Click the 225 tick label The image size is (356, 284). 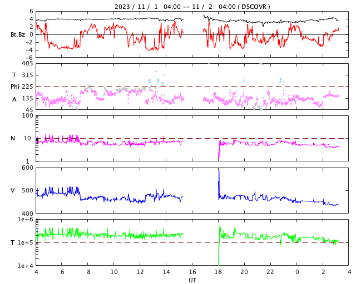click(x=27, y=87)
